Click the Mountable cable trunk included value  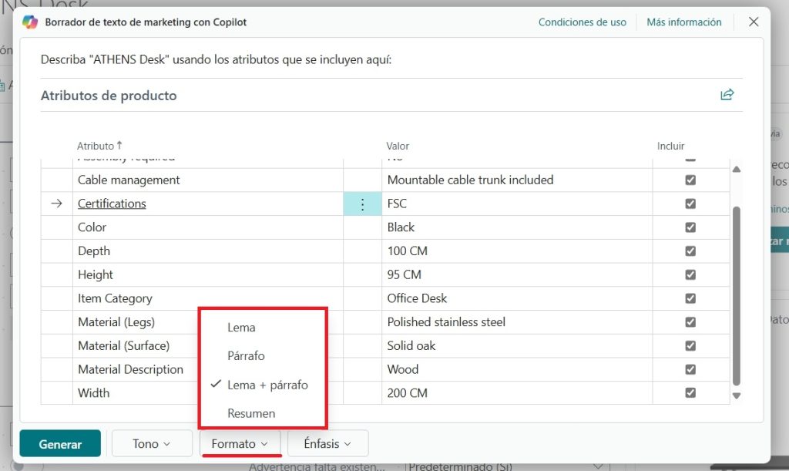[x=517, y=180]
